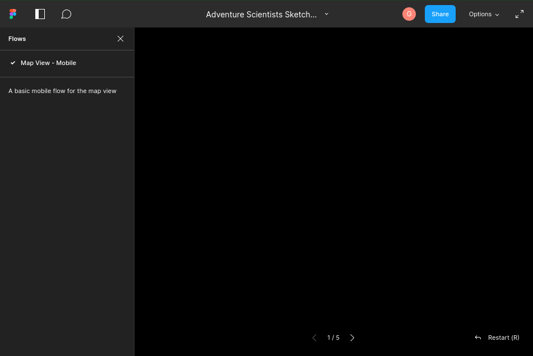Image resolution: width=533 pixels, height=356 pixels.
Task: Go to the next frame arrow
Action: [x=352, y=337]
